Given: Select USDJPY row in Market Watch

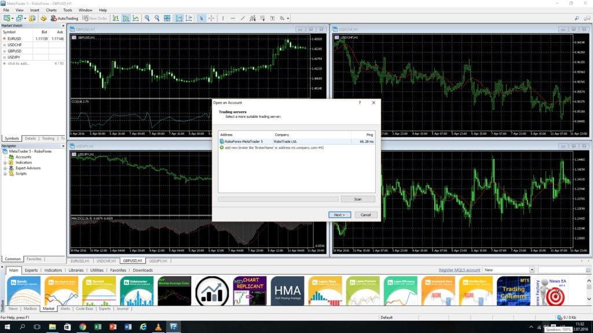Looking at the screenshot, I should click(x=33, y=57).
